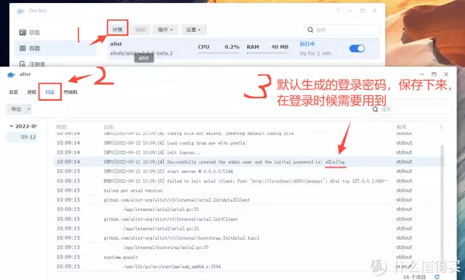Click the 编辑 button in Docker toolbar
This screenshot has width=465, height=280.
tap(140, 29)
